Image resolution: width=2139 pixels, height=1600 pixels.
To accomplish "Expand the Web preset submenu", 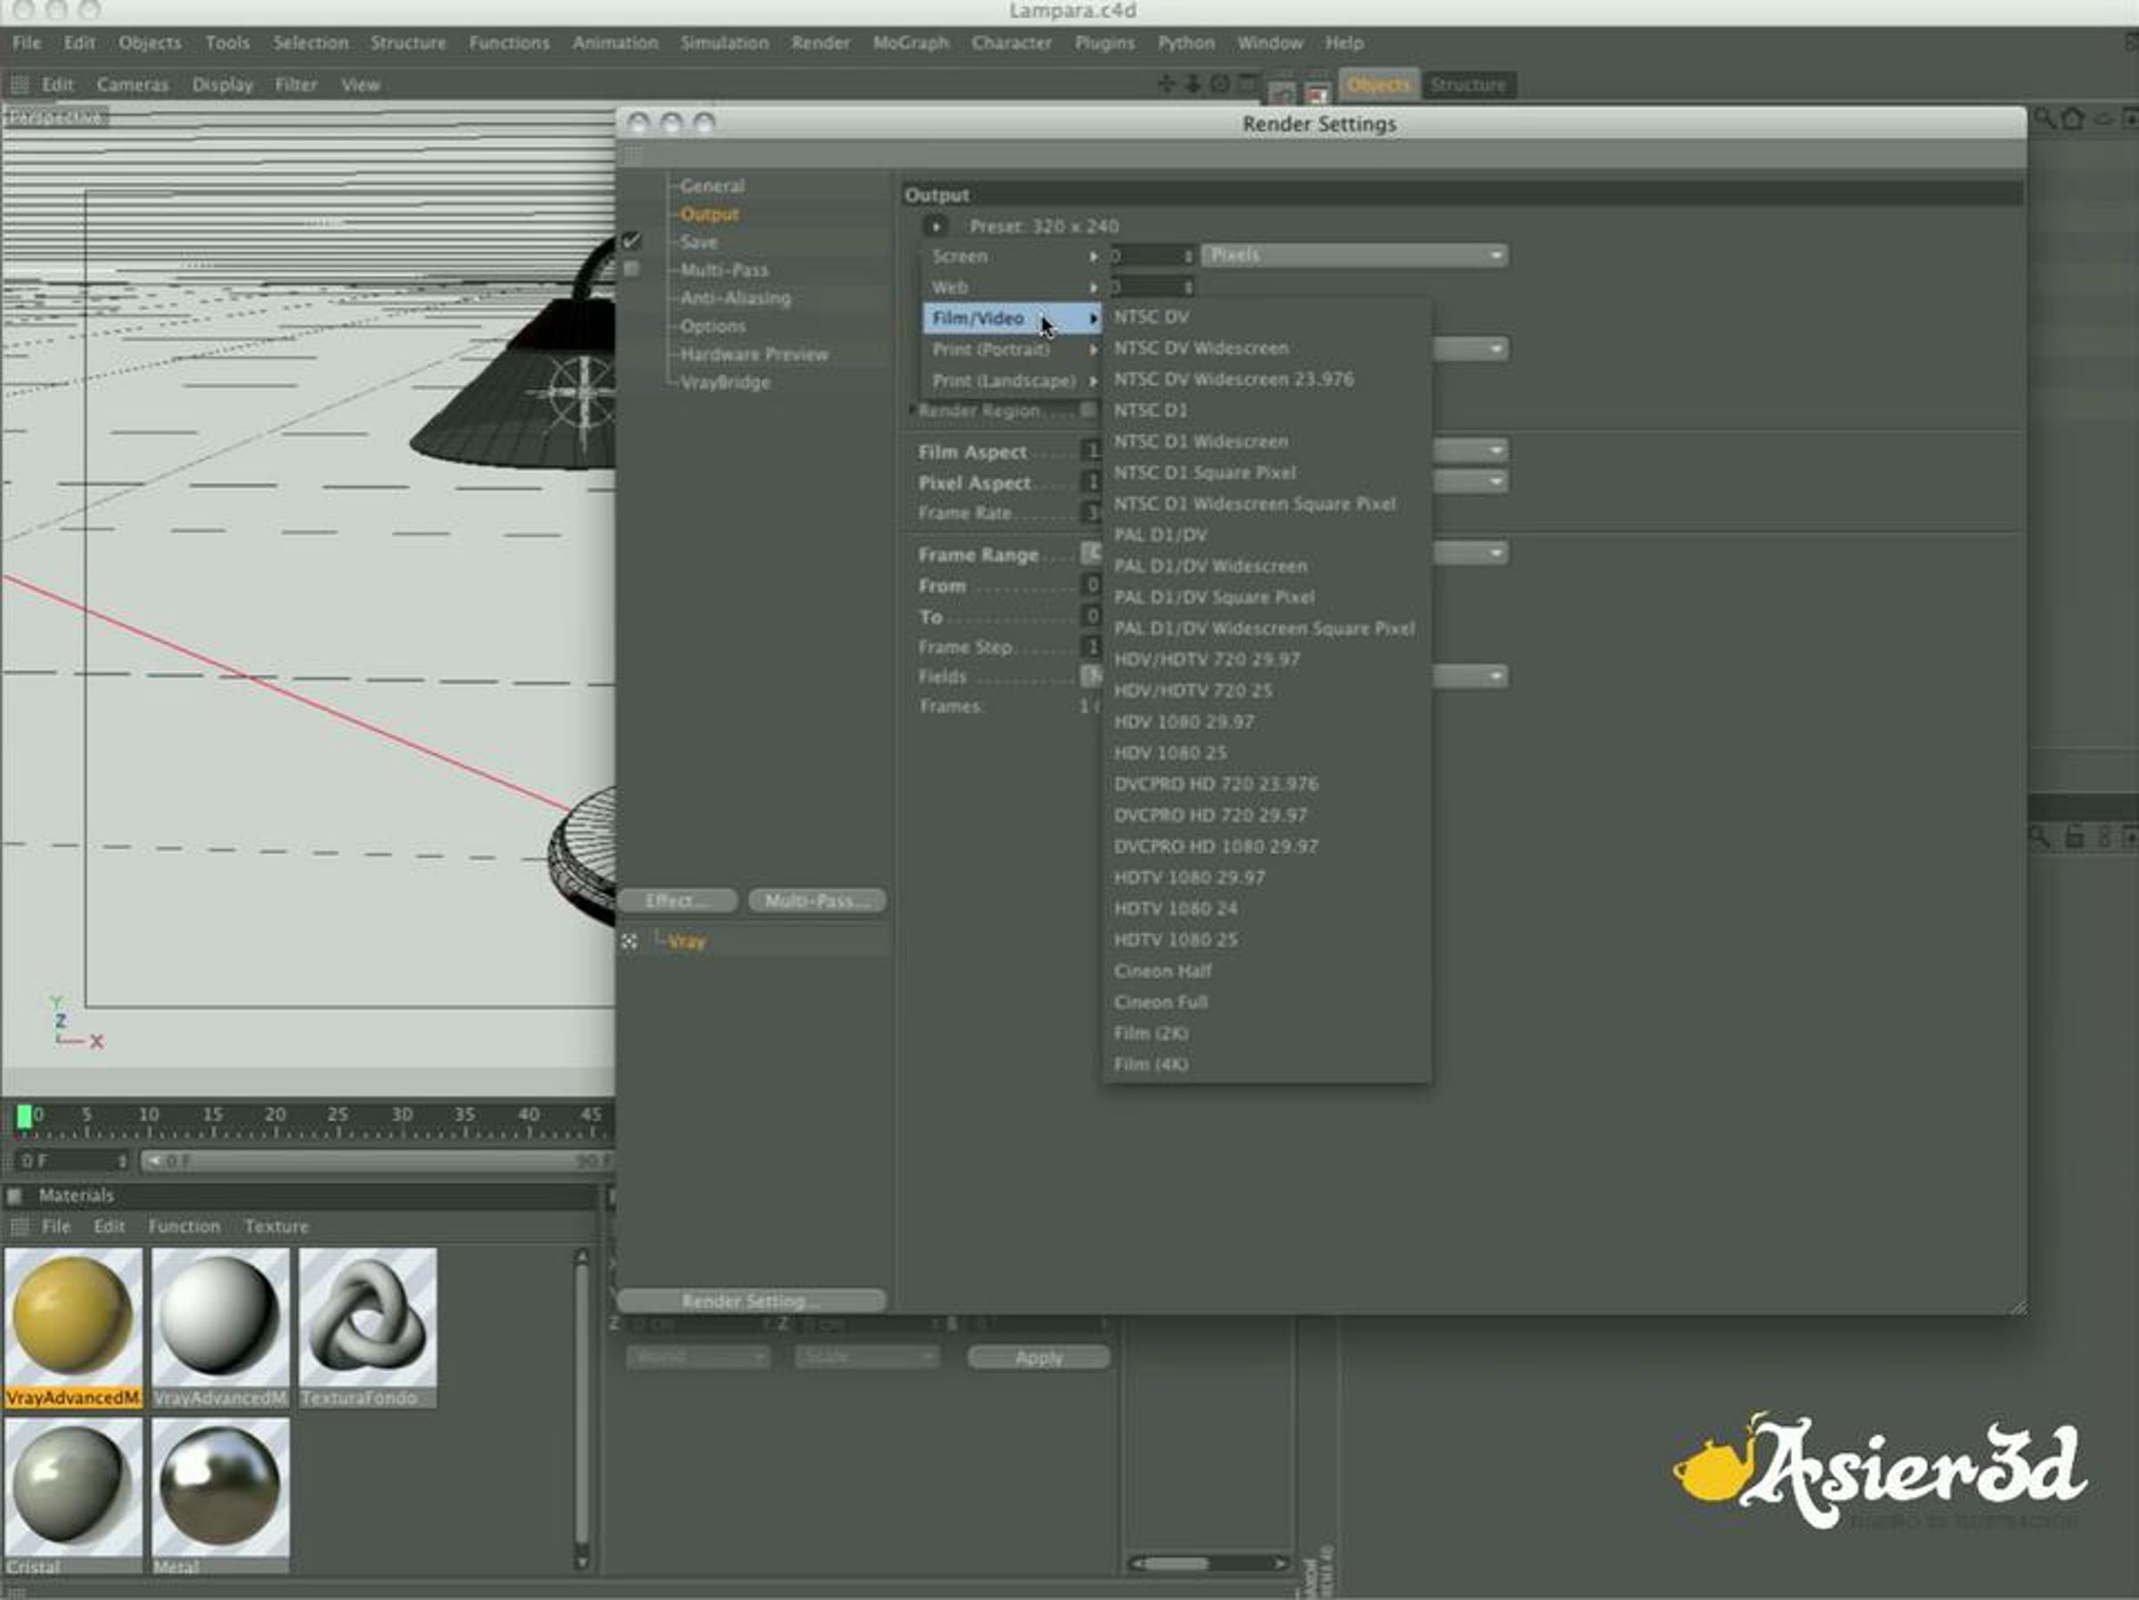I will point(1012,287).
